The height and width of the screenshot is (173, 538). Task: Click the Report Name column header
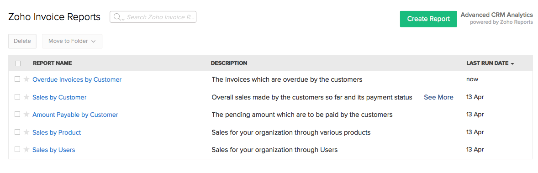(52, 63)
